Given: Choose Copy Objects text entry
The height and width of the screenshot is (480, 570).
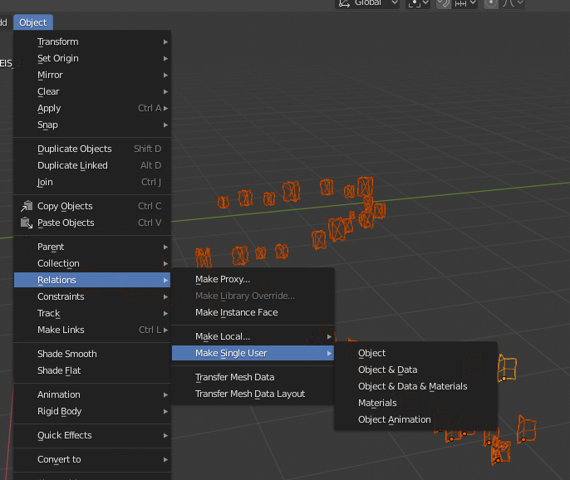Looking at the screenshot, I should point(65,206).
